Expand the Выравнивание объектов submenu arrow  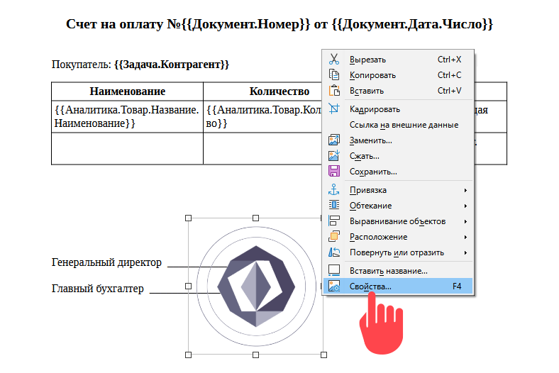point(465,221)
